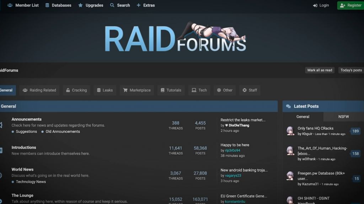
Task: Click the Latest Posts chat bubbles icon
Action: [288, 106]
